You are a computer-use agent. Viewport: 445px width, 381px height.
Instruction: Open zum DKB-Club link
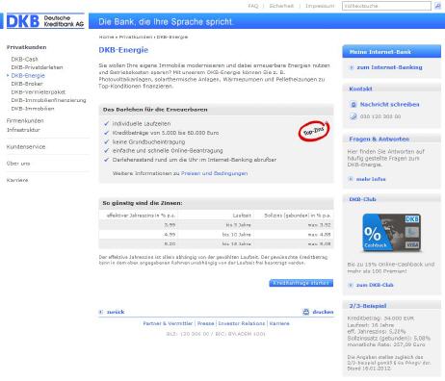pyautogui.click(x=375, y=285)
